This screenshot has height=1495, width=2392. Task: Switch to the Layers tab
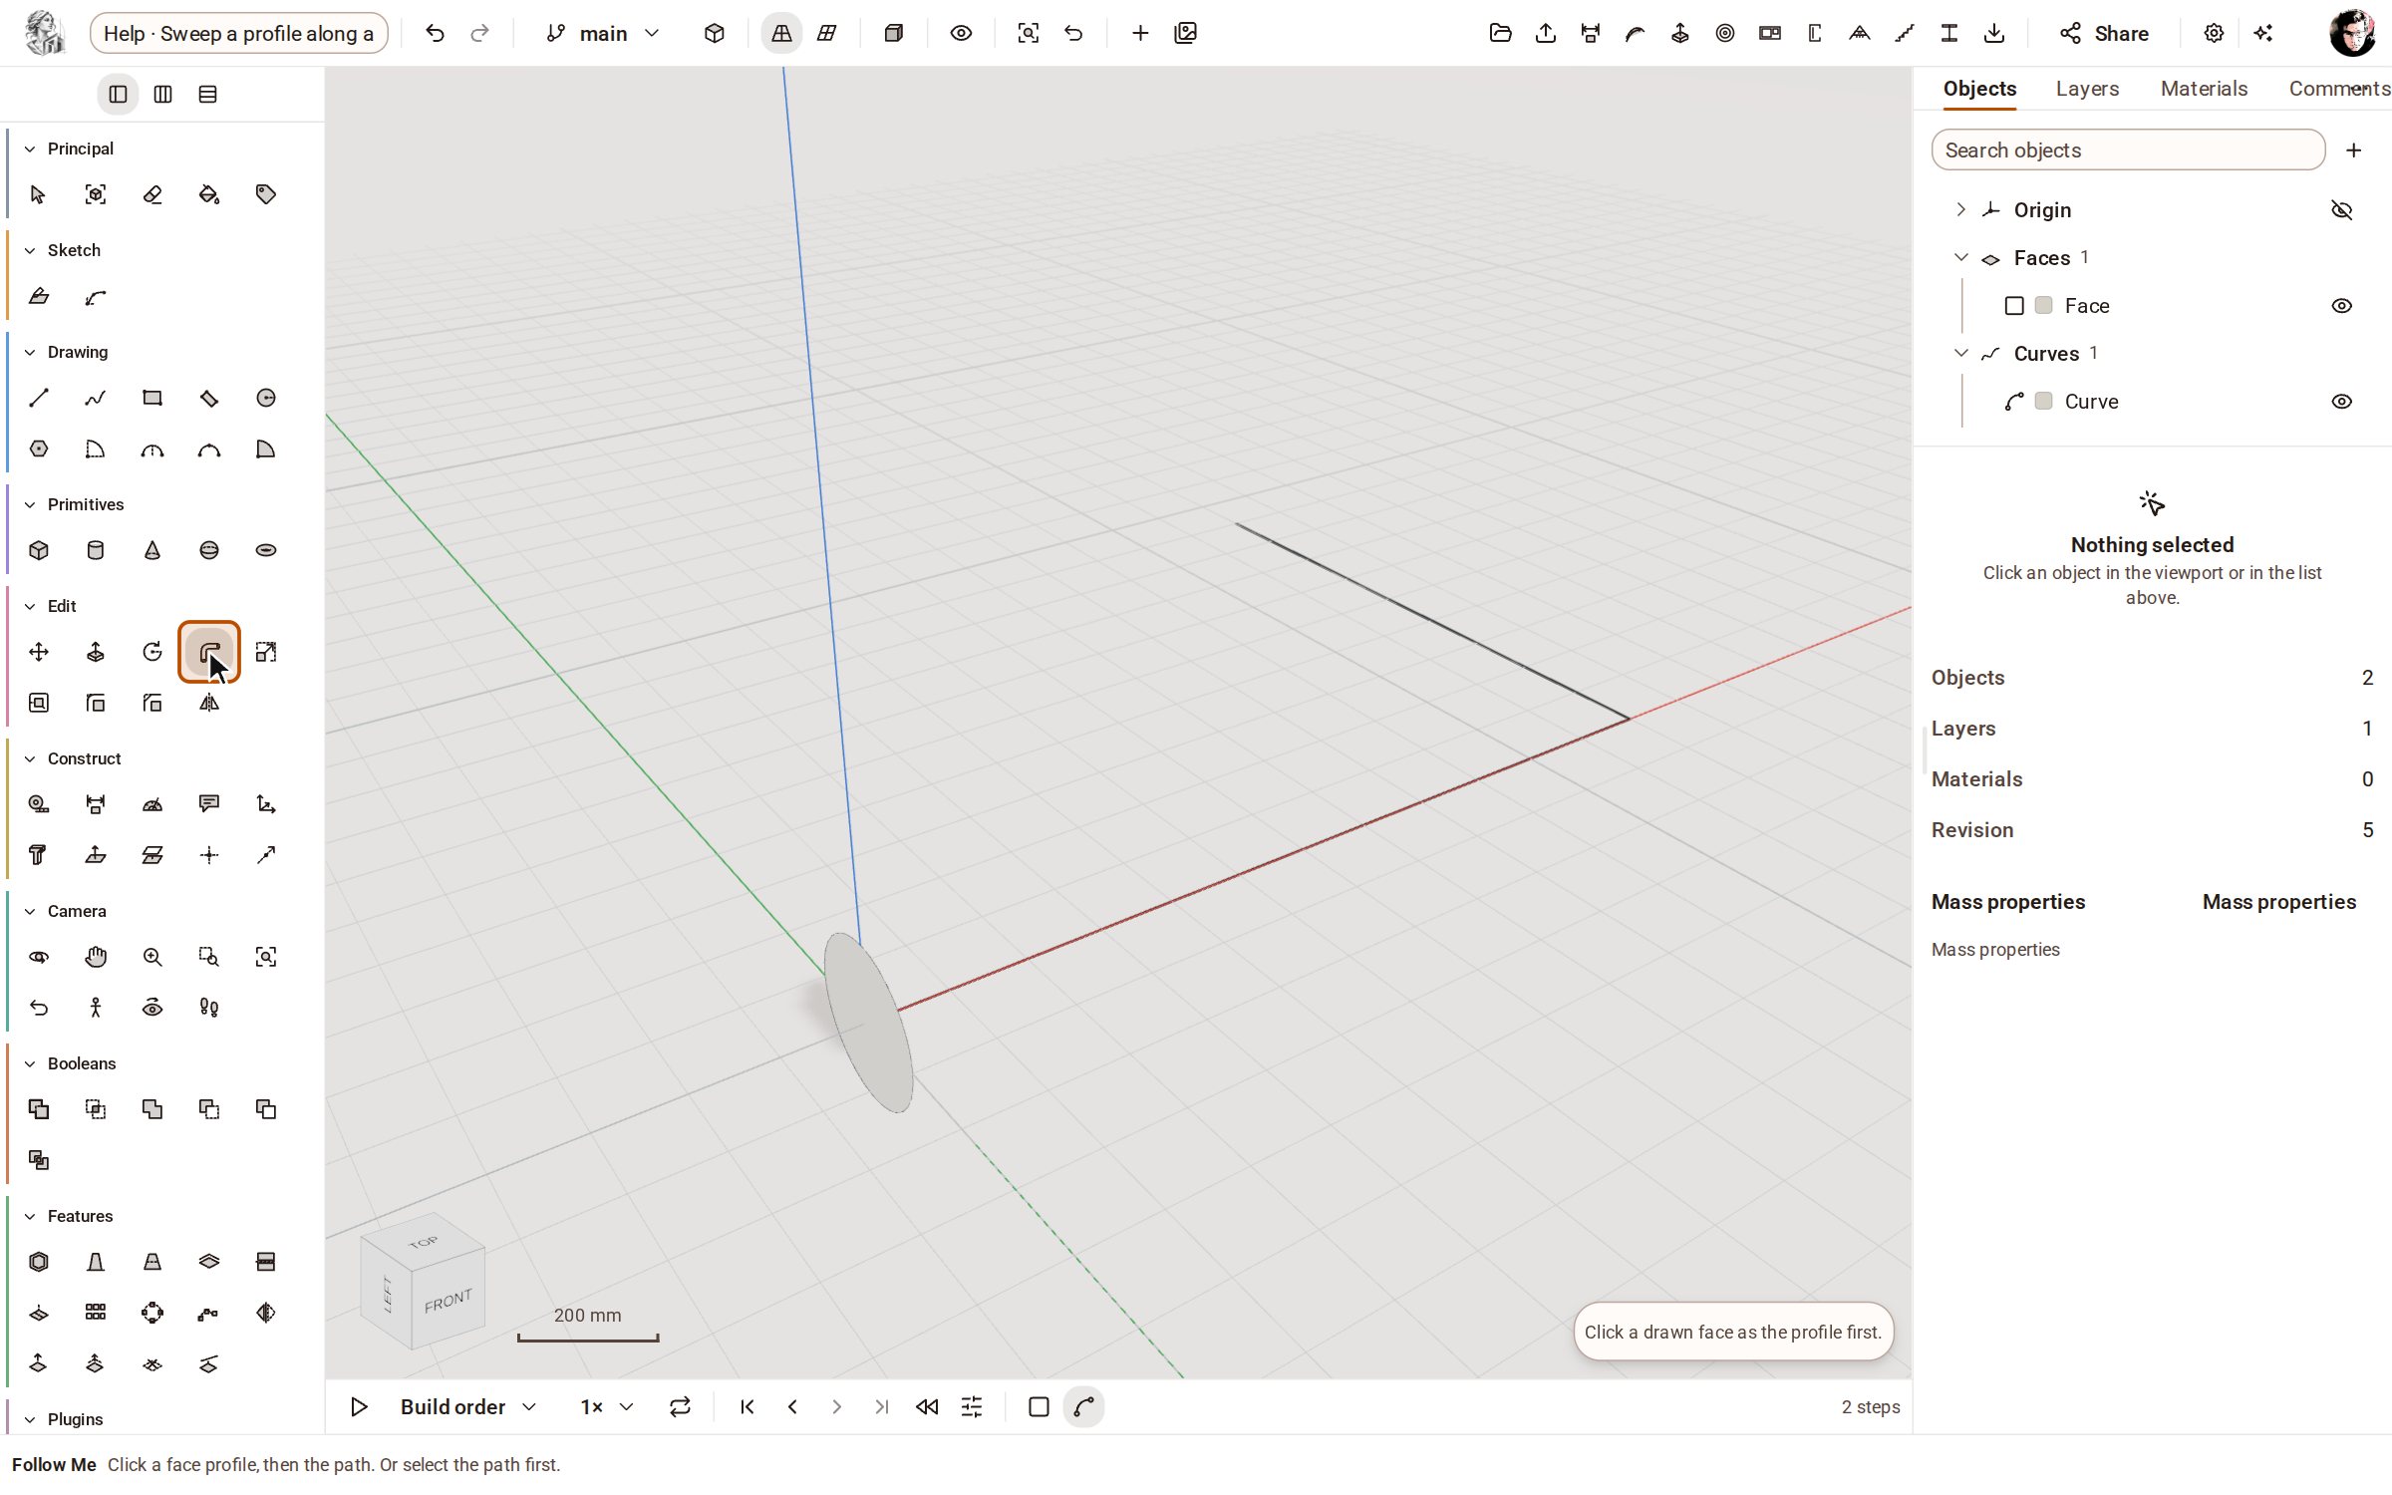pos(2087,89)
